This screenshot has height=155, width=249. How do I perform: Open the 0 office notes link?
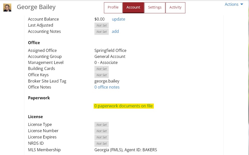[107, 87]
